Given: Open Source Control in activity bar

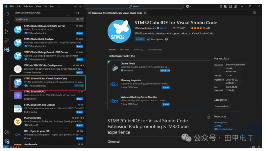Looking at the screenshot, I should point(7,32).
